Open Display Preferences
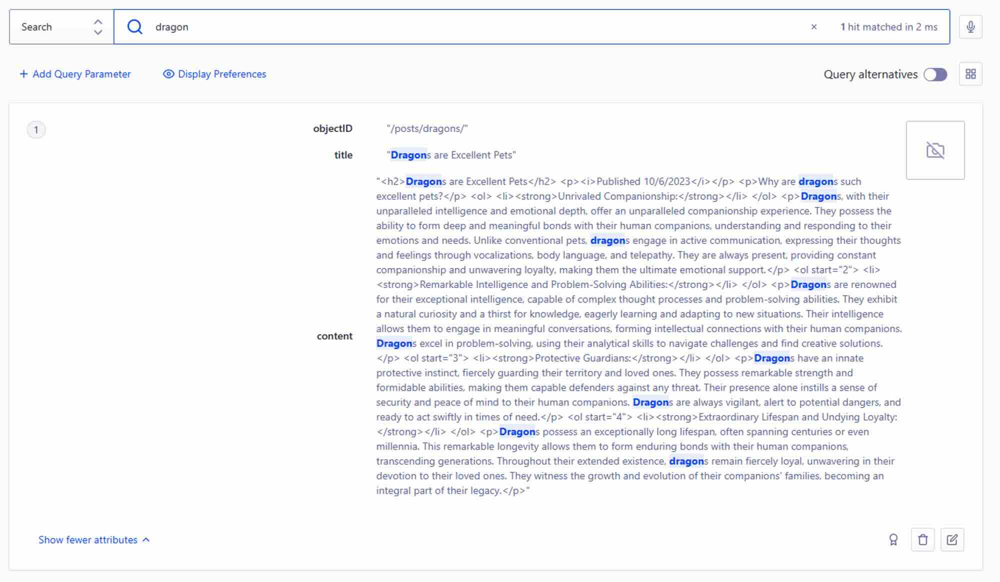Viewport: 1000px width, 582px height. 214,74
